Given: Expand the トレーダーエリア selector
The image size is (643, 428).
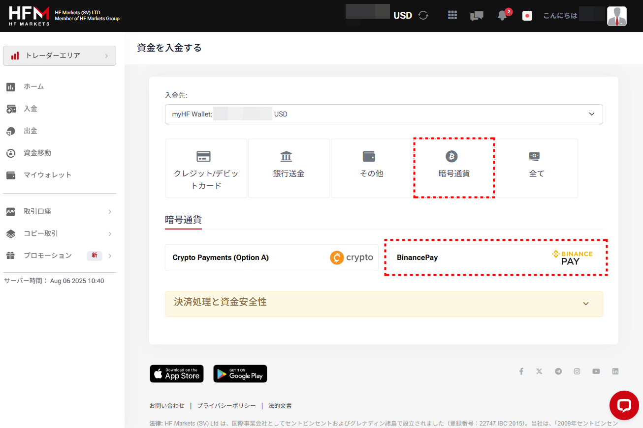Looking at the screenshot, I should 60,56.
